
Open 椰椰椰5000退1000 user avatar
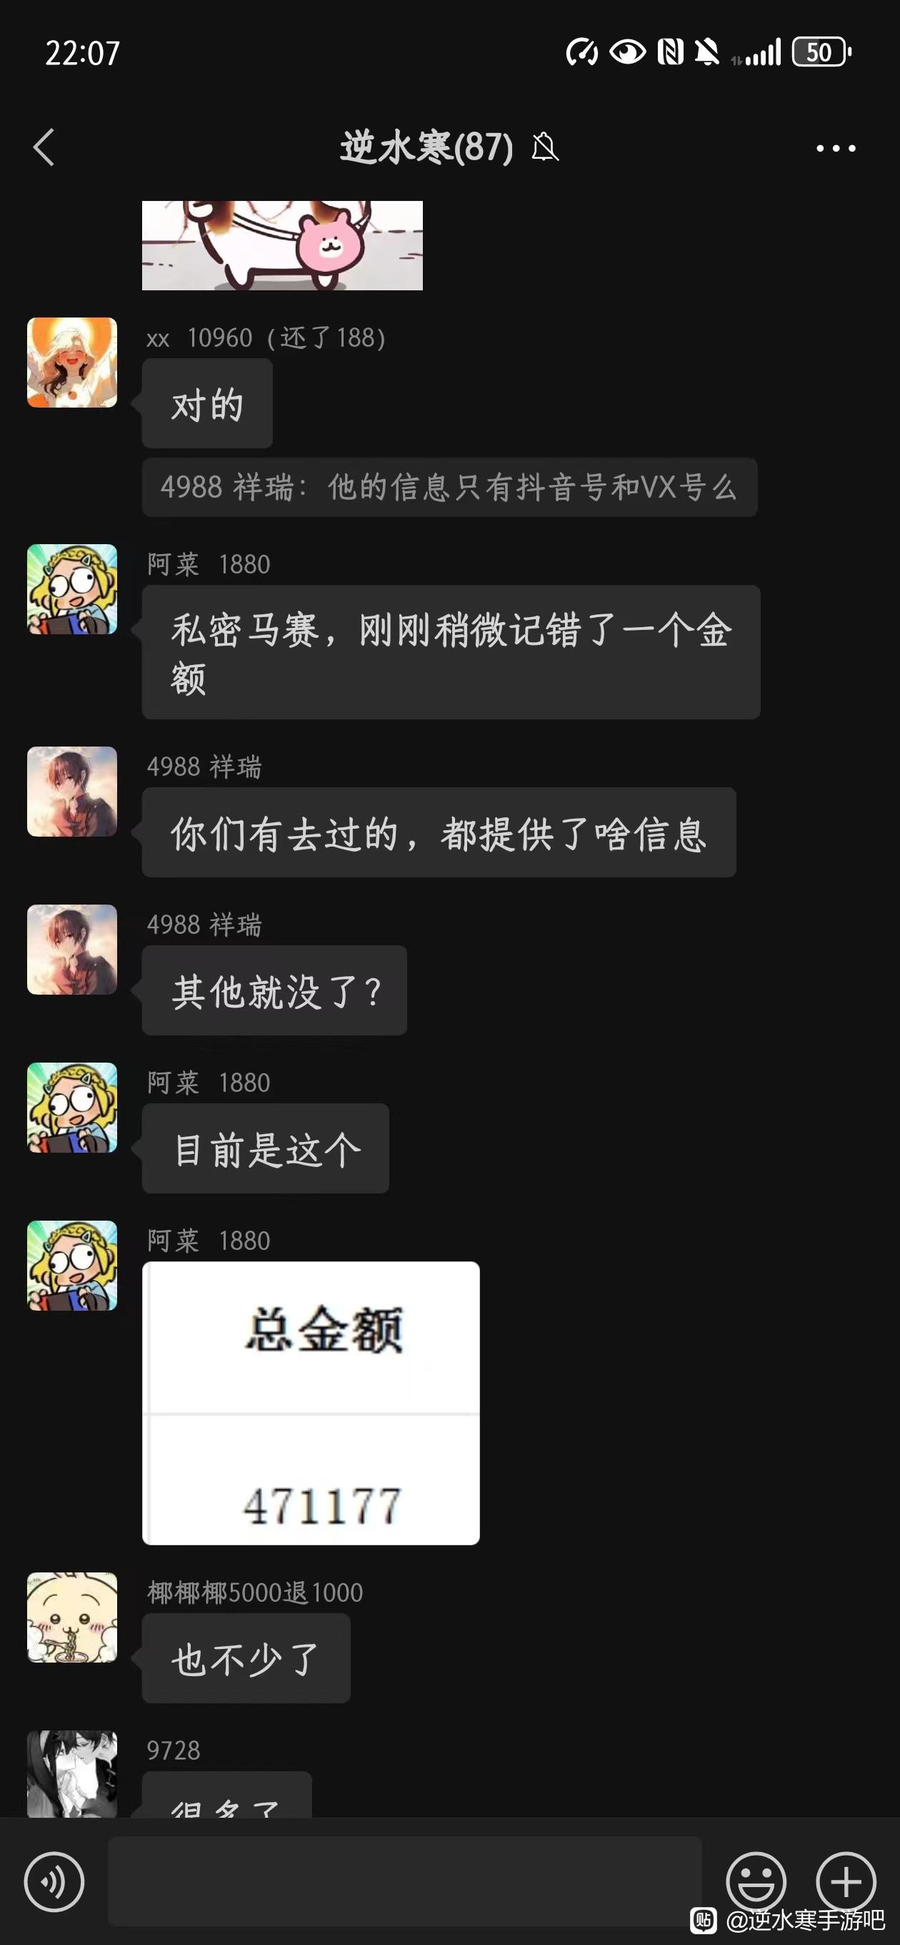(x=72, y=1617)
